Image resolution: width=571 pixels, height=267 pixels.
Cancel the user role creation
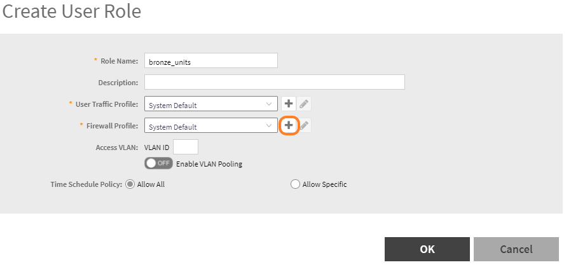tap(516, 249)
